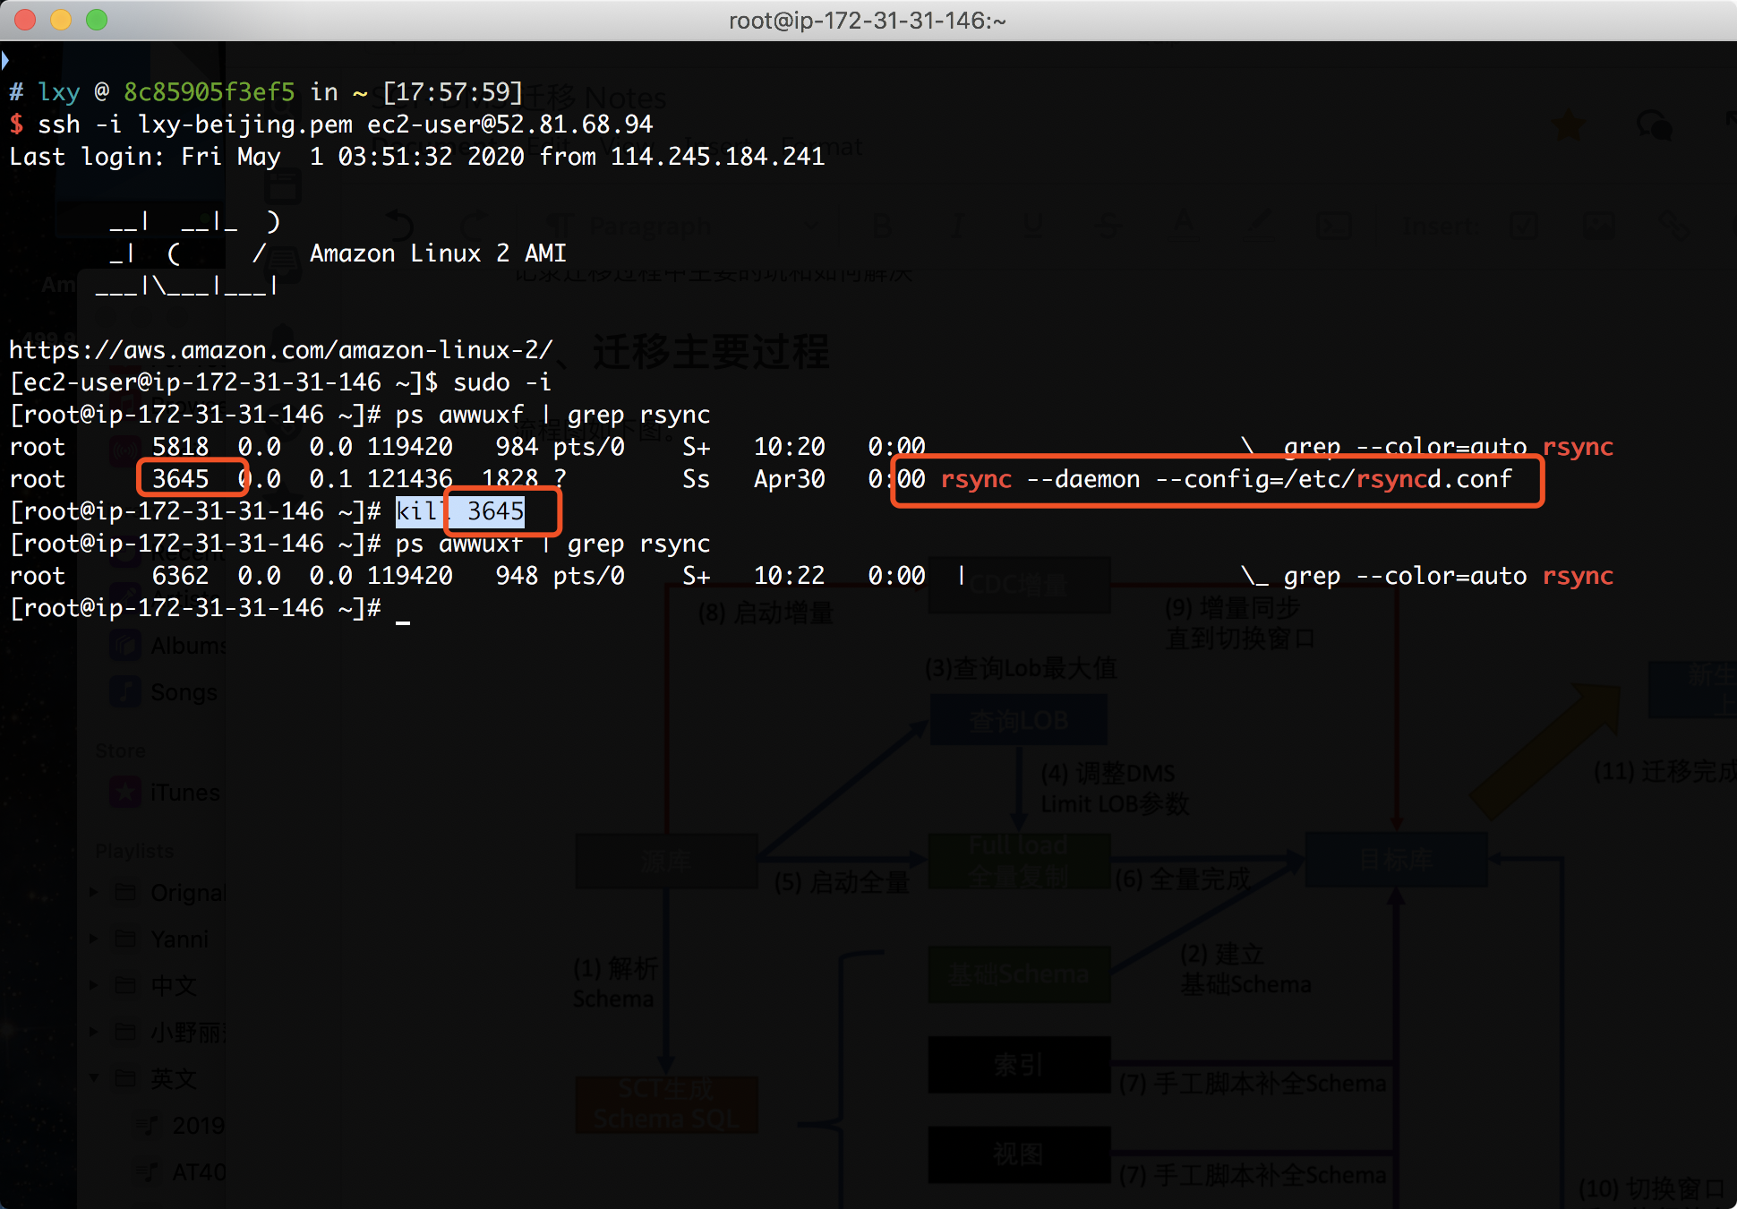
Task: Click red rsync in final grep line
Action: [1578, 576]
